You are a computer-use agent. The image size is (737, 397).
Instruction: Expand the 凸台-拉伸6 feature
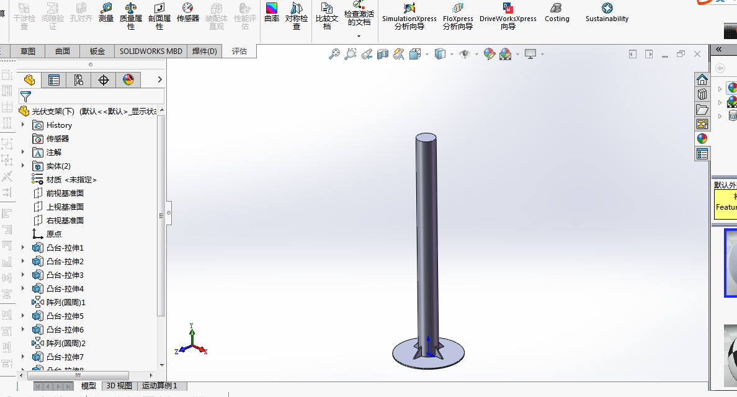click(23, 329)
